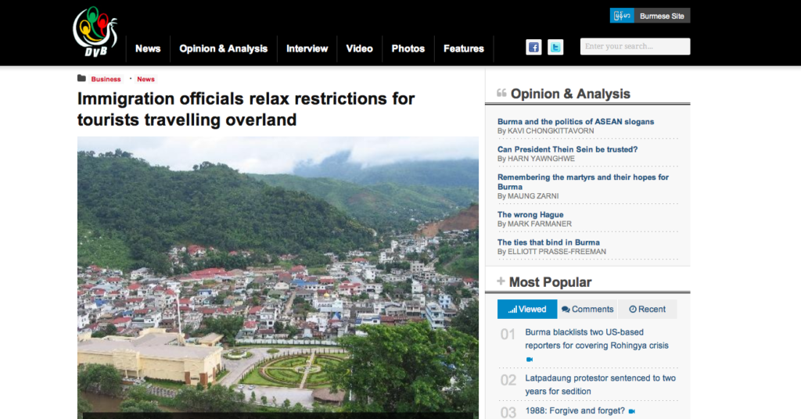The height and width of the screenshot is (419, 801).
Task: Open the Facebook page icon
Action: 533,48
